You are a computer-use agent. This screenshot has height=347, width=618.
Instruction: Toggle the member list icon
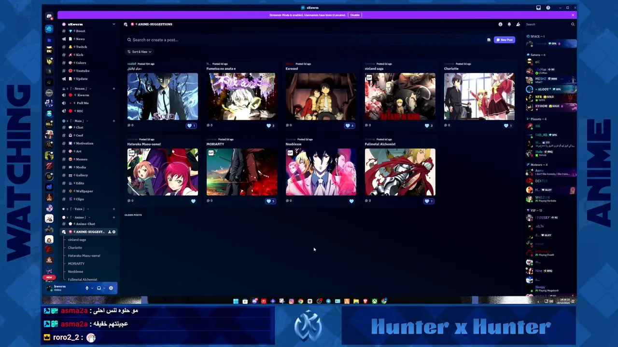pos(518,24)
